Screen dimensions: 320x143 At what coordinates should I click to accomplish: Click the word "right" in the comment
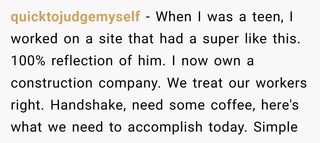point(26,105)
